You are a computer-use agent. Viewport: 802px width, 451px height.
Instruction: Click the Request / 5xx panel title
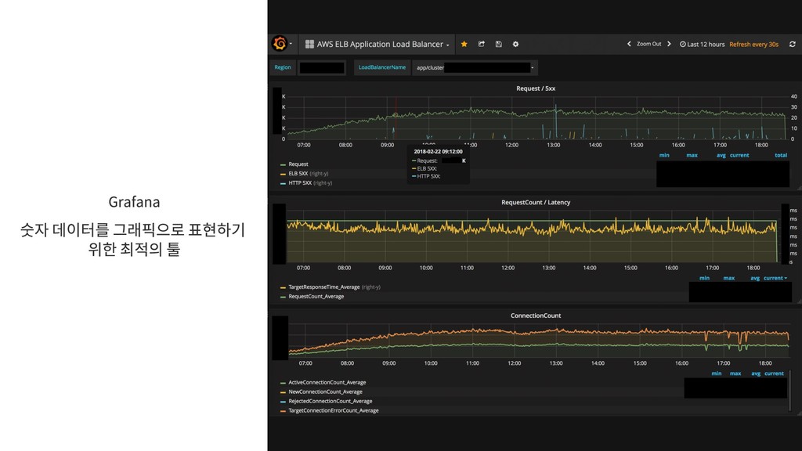[536, 88]
